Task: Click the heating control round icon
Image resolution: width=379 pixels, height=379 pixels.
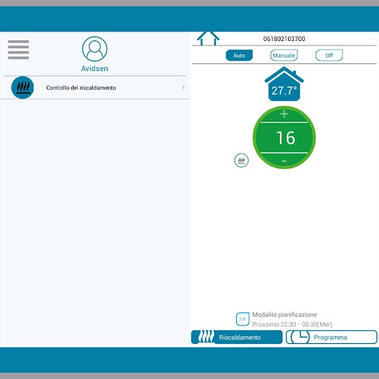Action: click(22, 88)
